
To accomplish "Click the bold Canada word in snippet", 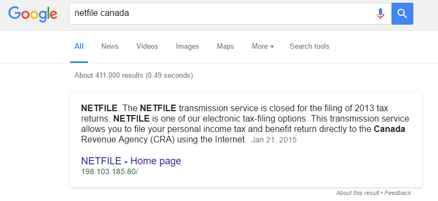I will click(389, 129).
